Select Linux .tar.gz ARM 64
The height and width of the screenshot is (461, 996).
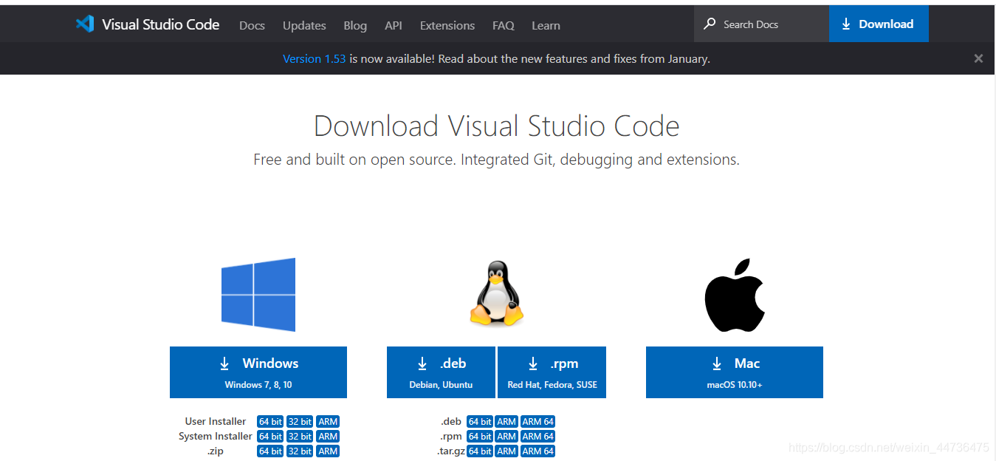(x=538, y=451)
